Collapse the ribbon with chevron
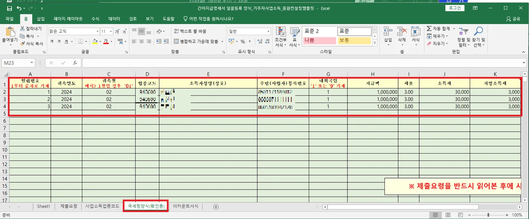 point(523,52)
